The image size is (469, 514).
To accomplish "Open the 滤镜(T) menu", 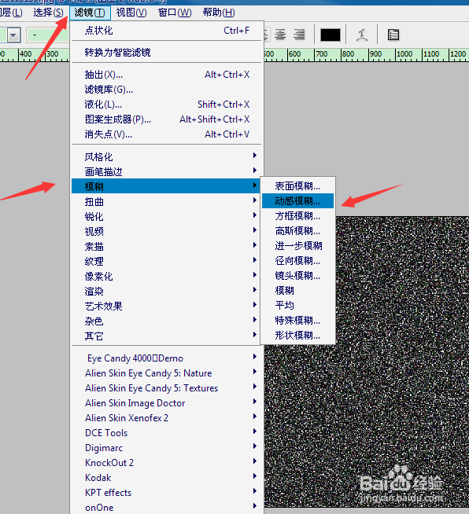I will [90, 13].
